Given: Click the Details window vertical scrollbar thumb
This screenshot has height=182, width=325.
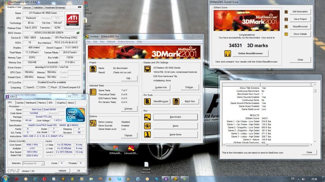Looking at the screenshot, I should pyautogui.click(x=315, y=91).
